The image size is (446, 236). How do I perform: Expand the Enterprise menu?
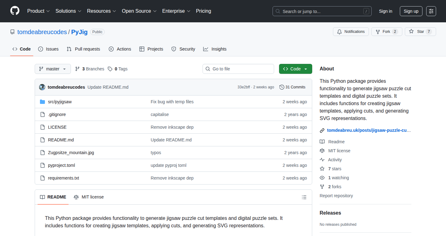pos(176,11)
